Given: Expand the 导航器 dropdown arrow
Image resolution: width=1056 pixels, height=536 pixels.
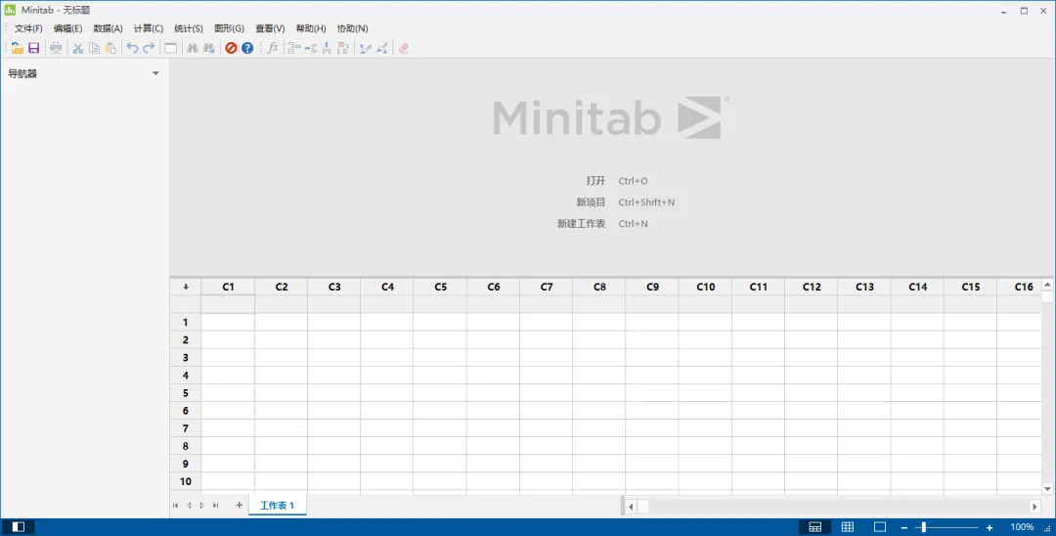Looking at the screenshot, I should click(x=155, y=73).
